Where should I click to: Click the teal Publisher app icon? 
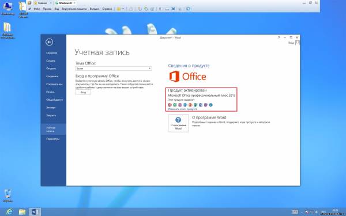point(195,105)
